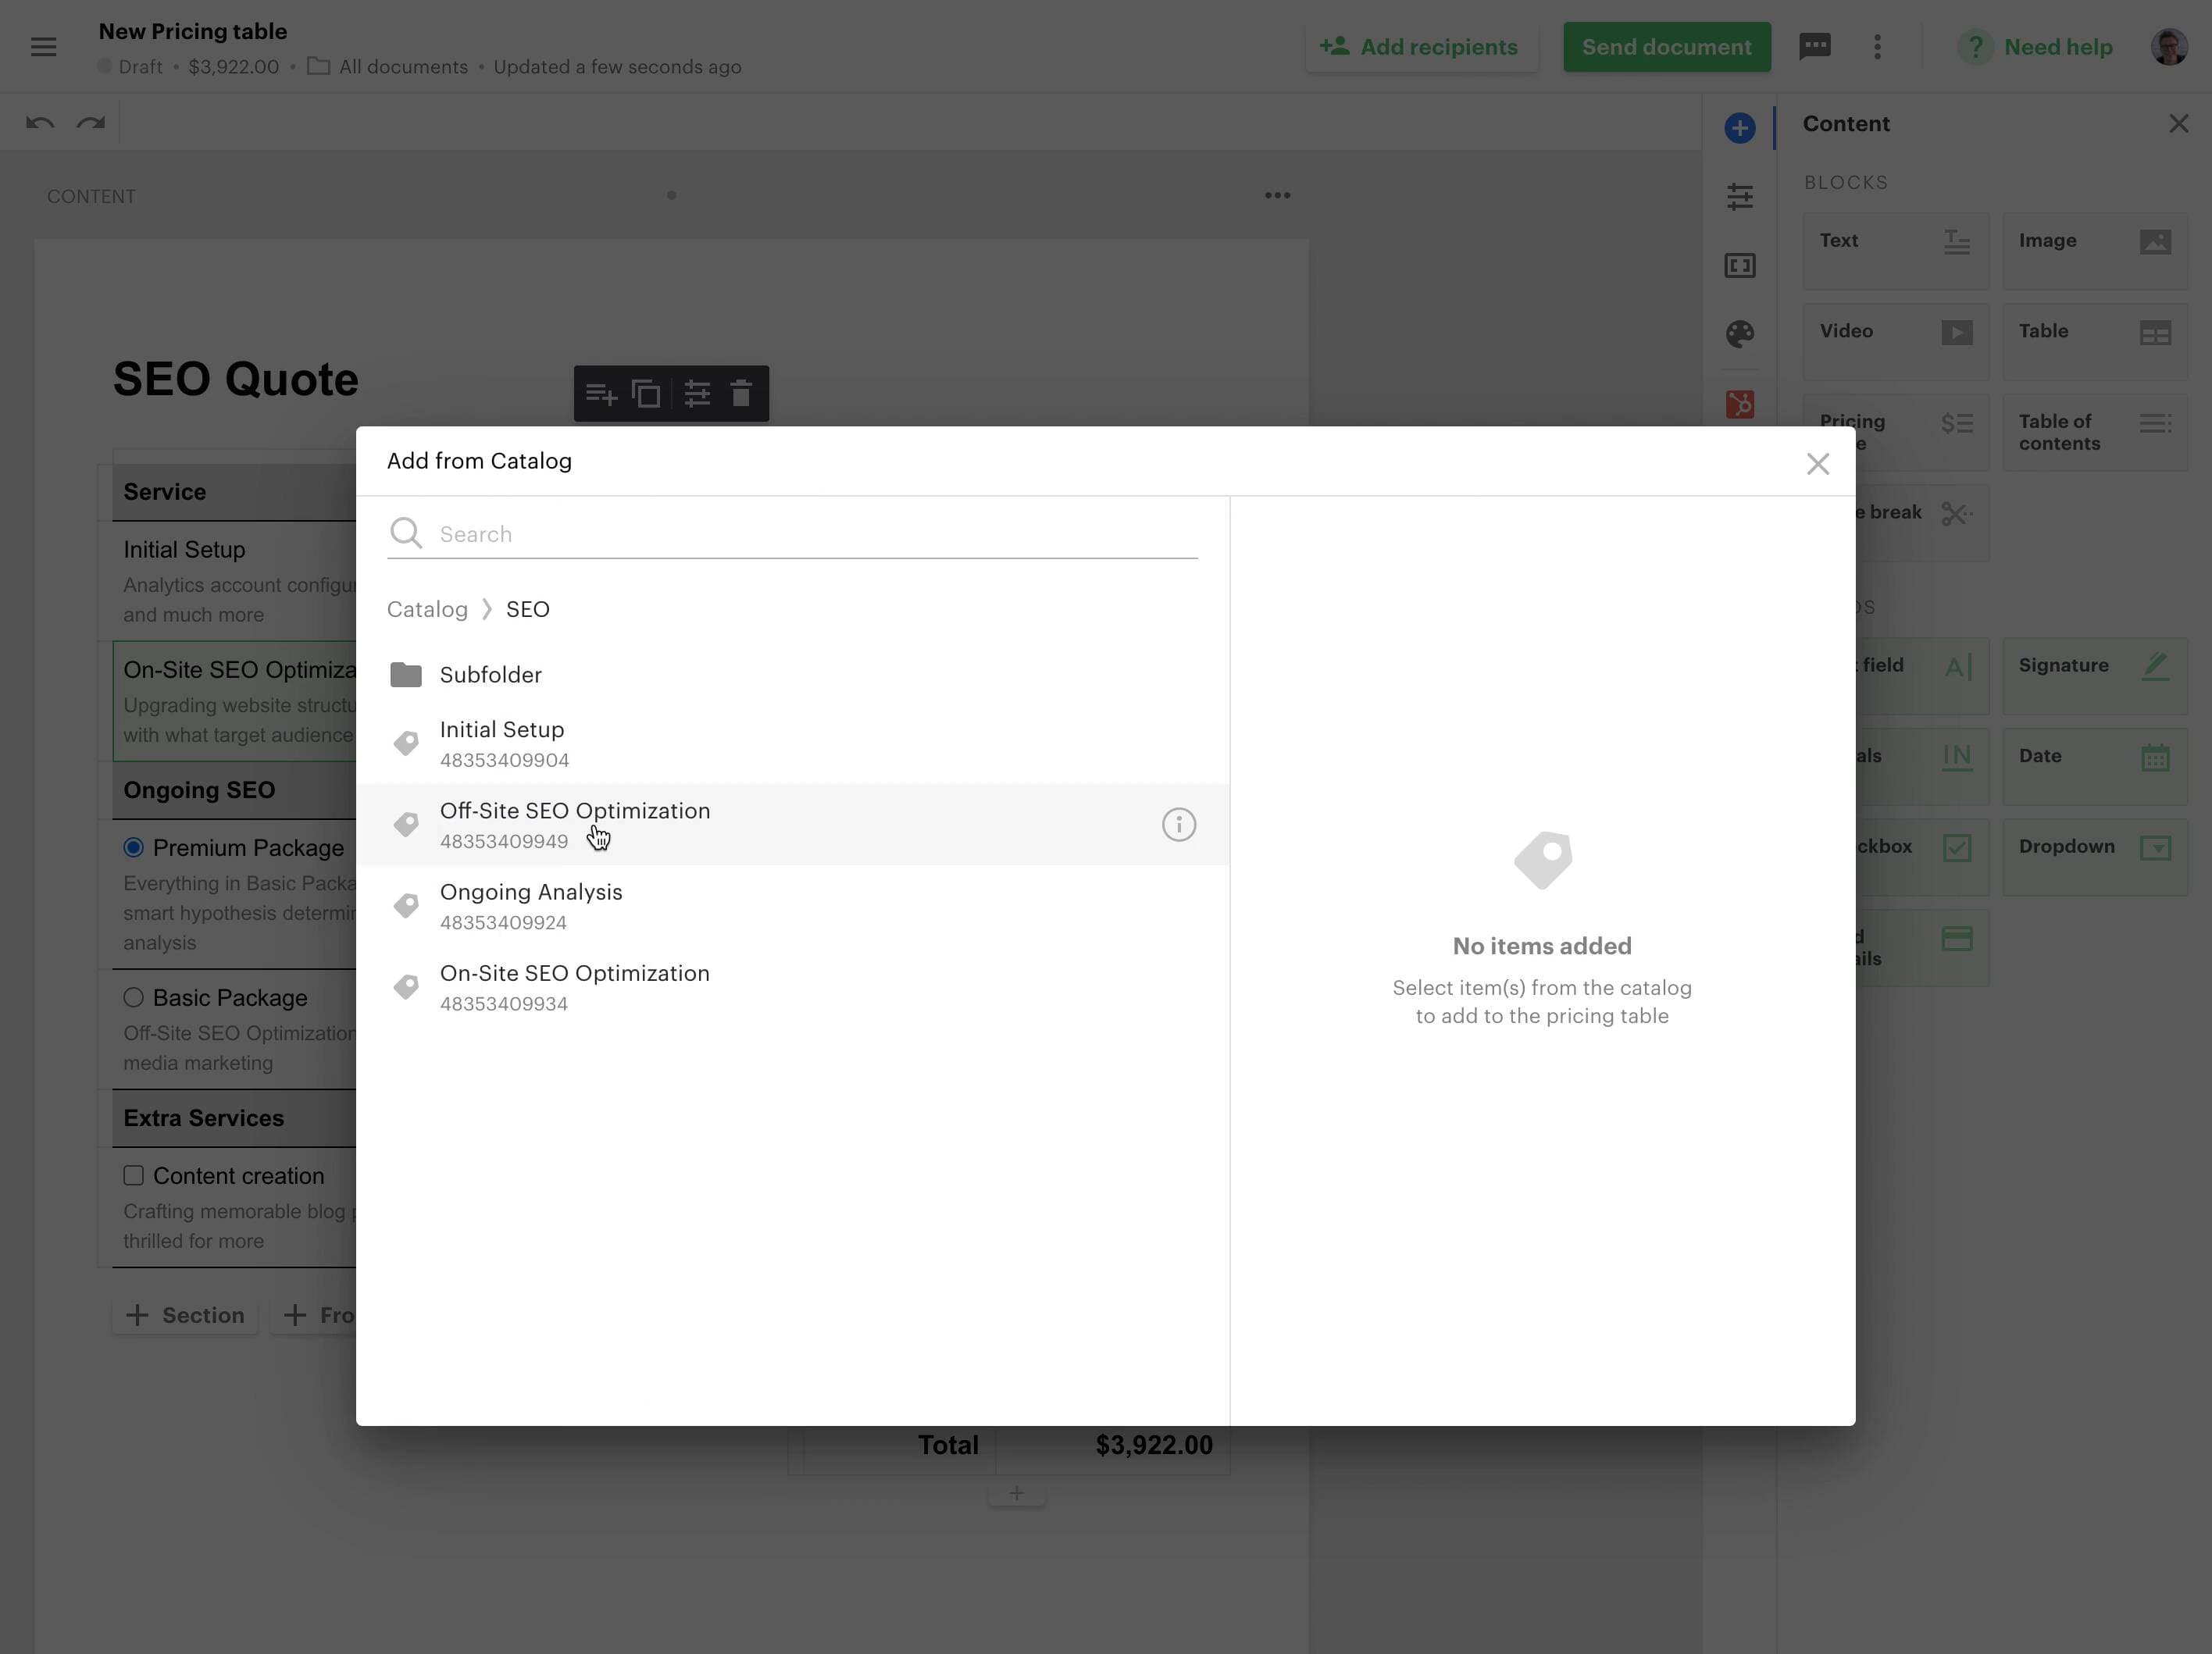Go to Catalog in breadcrumb
The width and height of the screenshot is (2212, 1654).
tap(427, 609)
